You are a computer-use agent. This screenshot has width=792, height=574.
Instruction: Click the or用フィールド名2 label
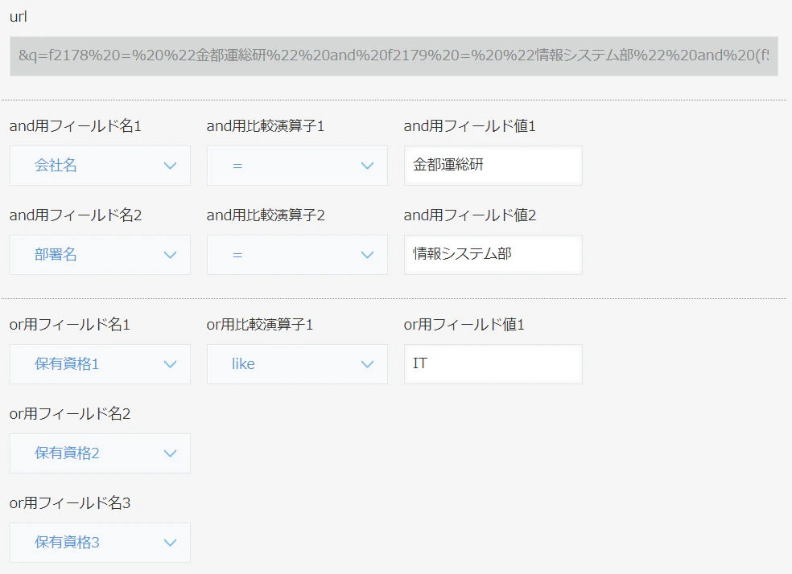(x=70, y=413)
